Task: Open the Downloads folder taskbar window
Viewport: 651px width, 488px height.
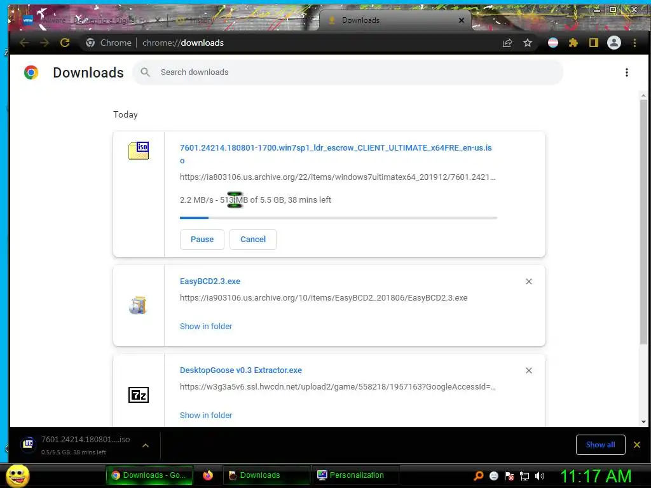Action: coord(266,475)
